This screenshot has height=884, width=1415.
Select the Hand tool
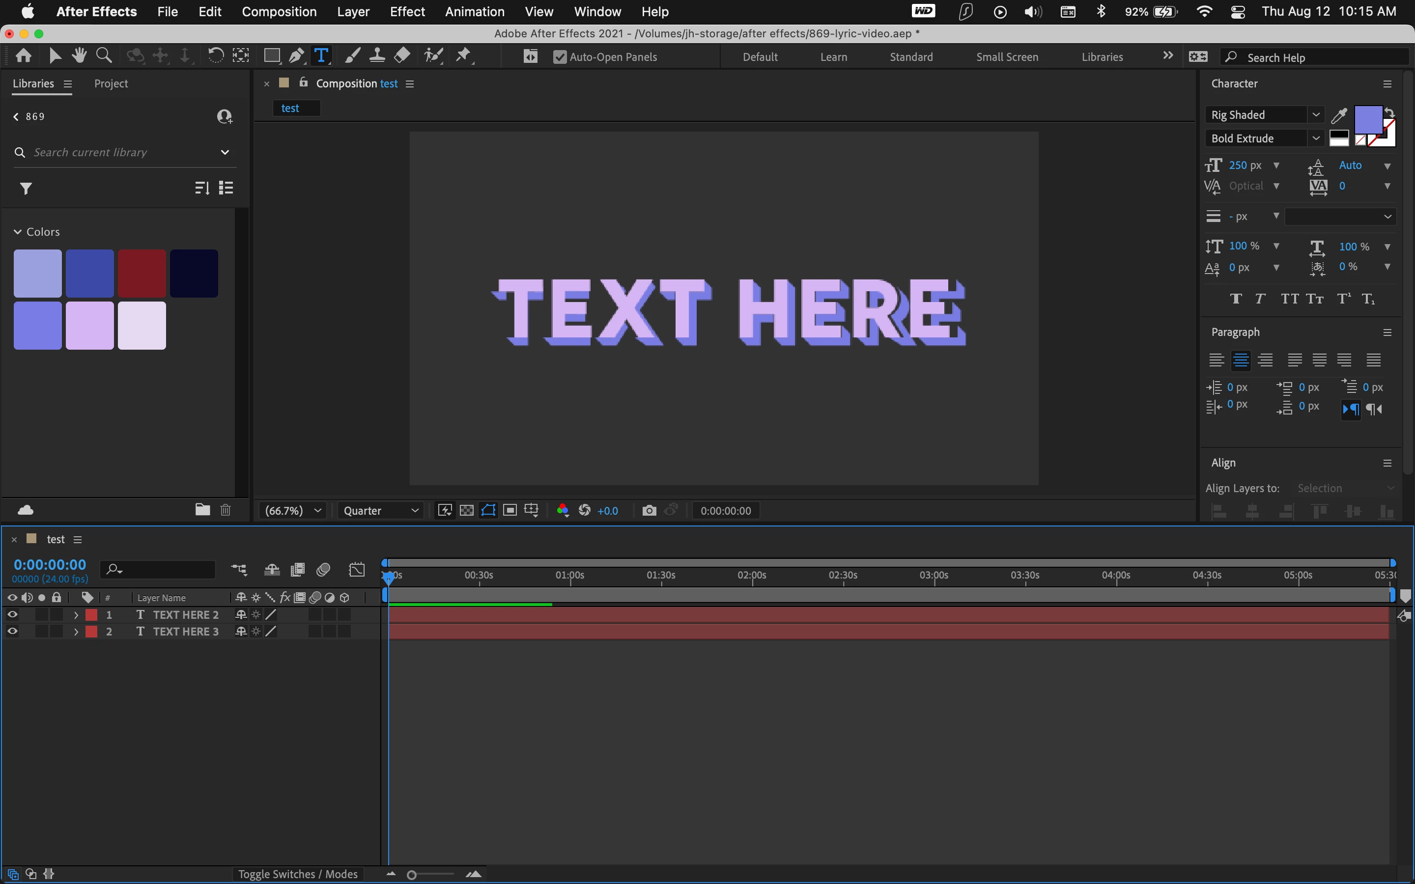coord(80,56)
